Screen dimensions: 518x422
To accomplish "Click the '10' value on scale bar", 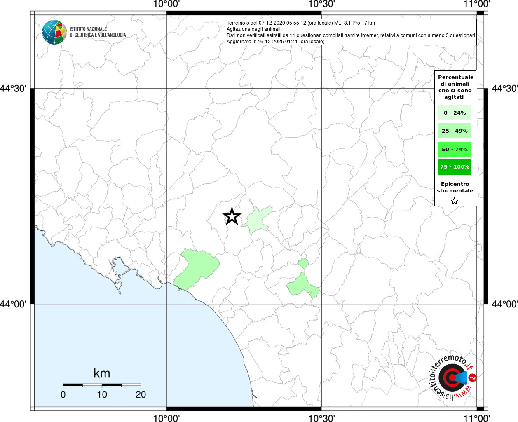I will [102, 395].
